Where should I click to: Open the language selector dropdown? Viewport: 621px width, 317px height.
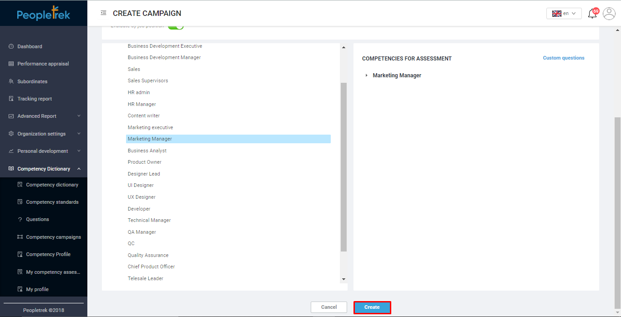(x=564, y=14)
